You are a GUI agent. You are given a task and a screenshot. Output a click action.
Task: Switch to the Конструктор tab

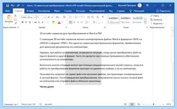pos(44,11)
